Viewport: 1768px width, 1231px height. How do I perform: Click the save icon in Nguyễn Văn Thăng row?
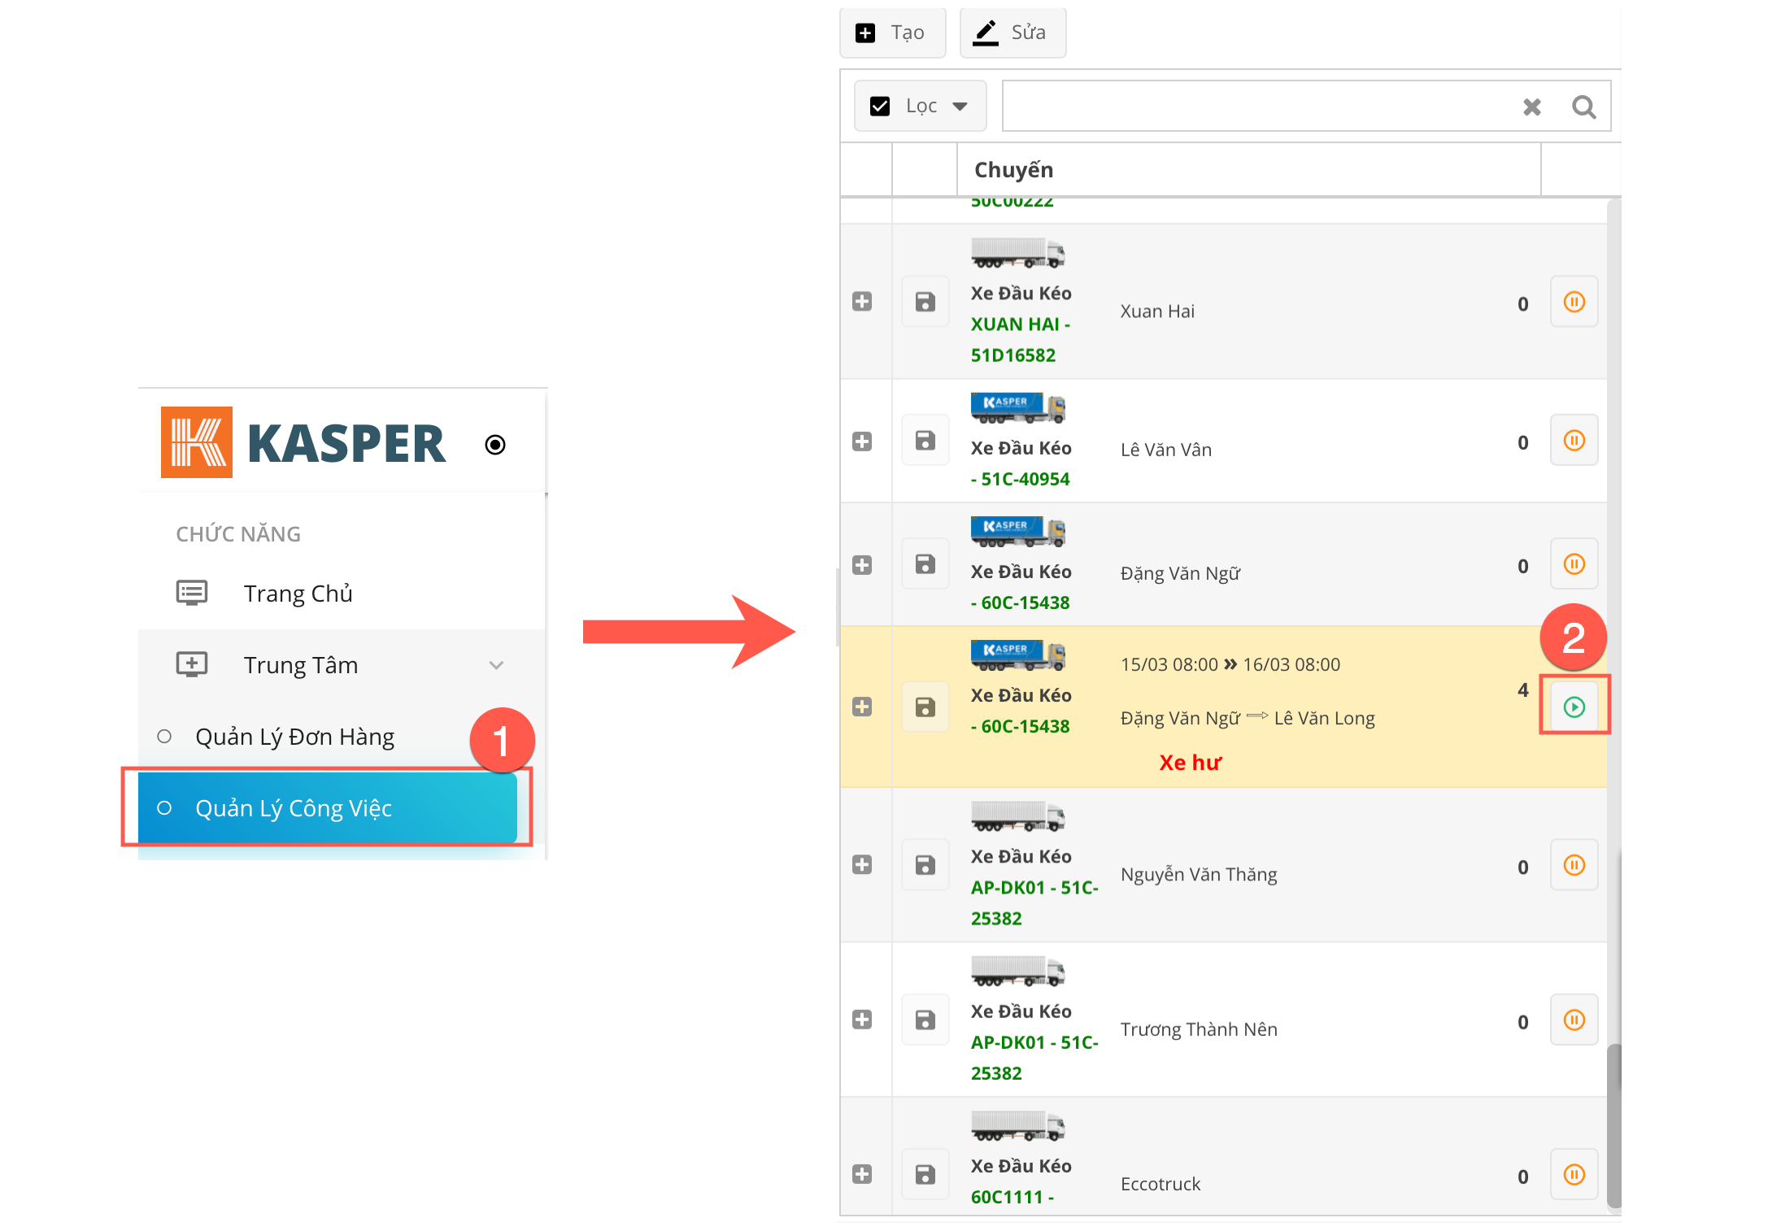(x=925, y=864)
